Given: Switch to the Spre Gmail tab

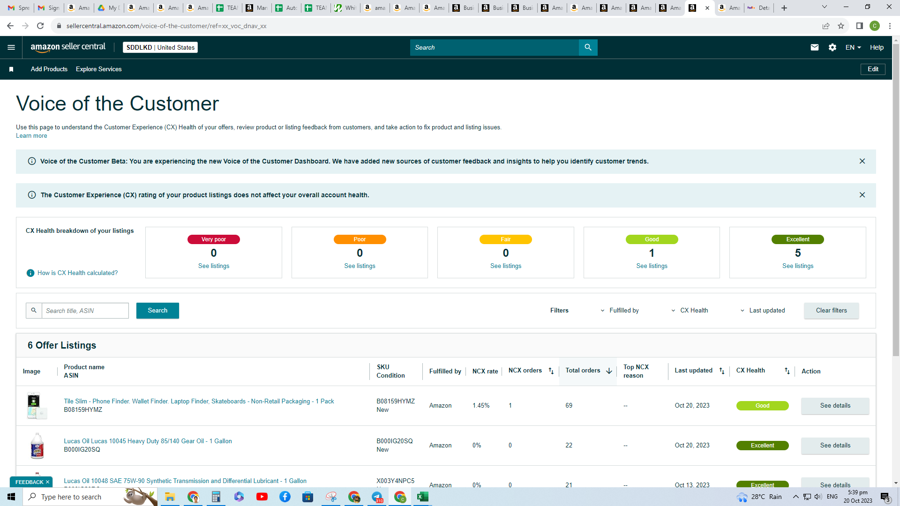Looking at the screenshot, I should coord(19,8).
